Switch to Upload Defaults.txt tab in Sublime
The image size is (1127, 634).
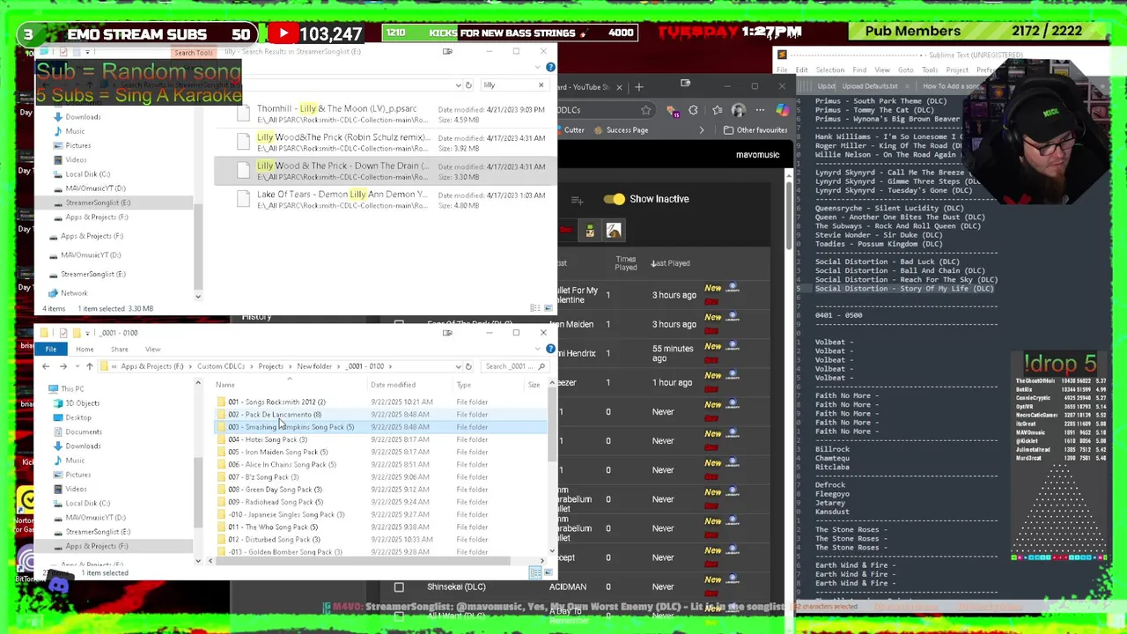click(x=869, y=86)
